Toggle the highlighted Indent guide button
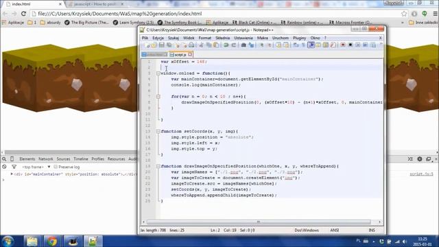This screenshot has height=247, width=439. 311,45
